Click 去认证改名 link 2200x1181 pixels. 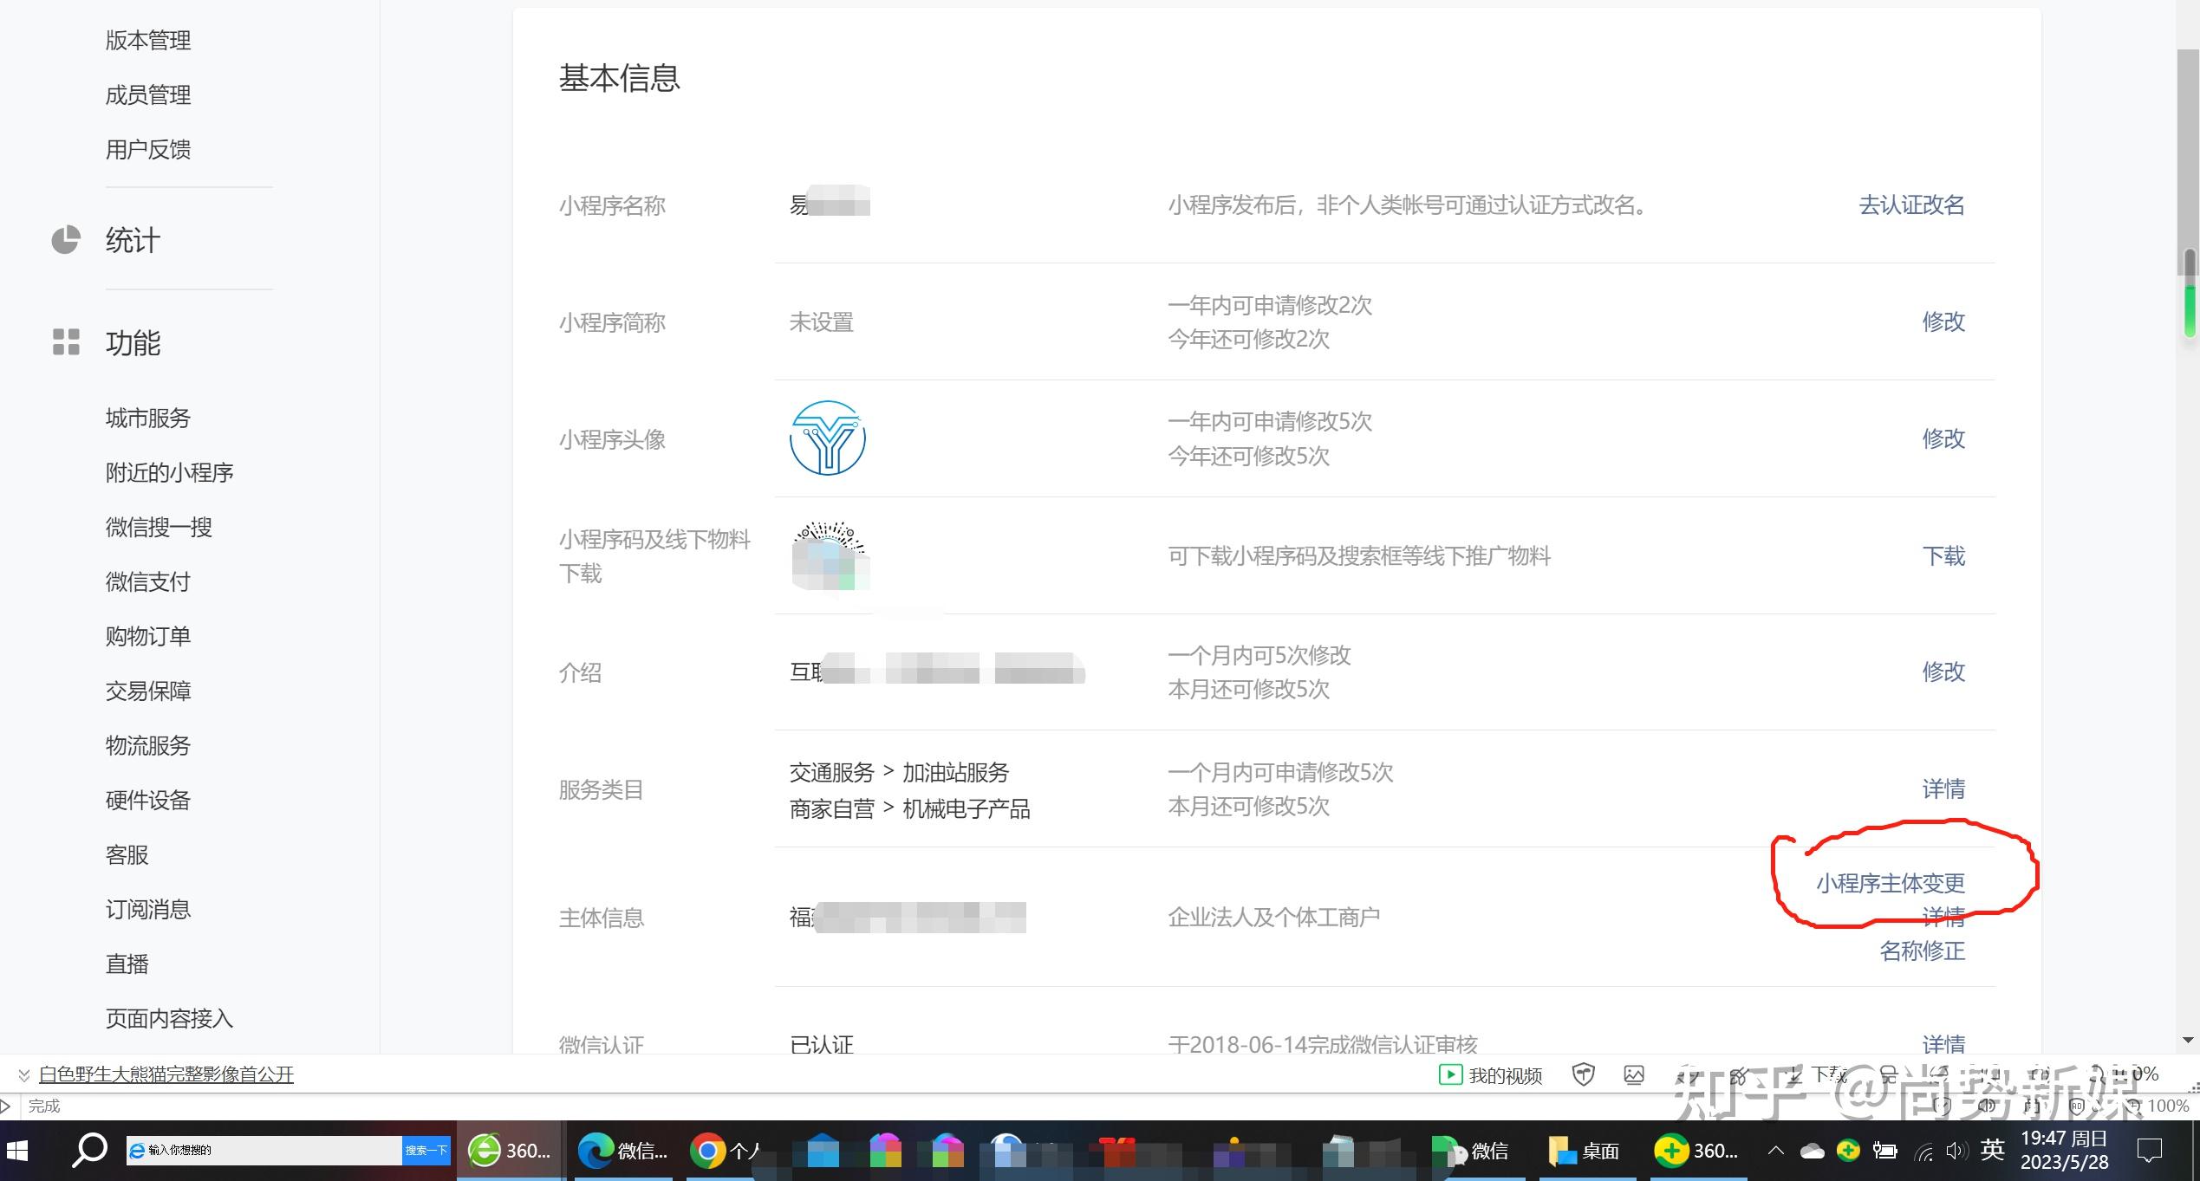click(1910, 205)
